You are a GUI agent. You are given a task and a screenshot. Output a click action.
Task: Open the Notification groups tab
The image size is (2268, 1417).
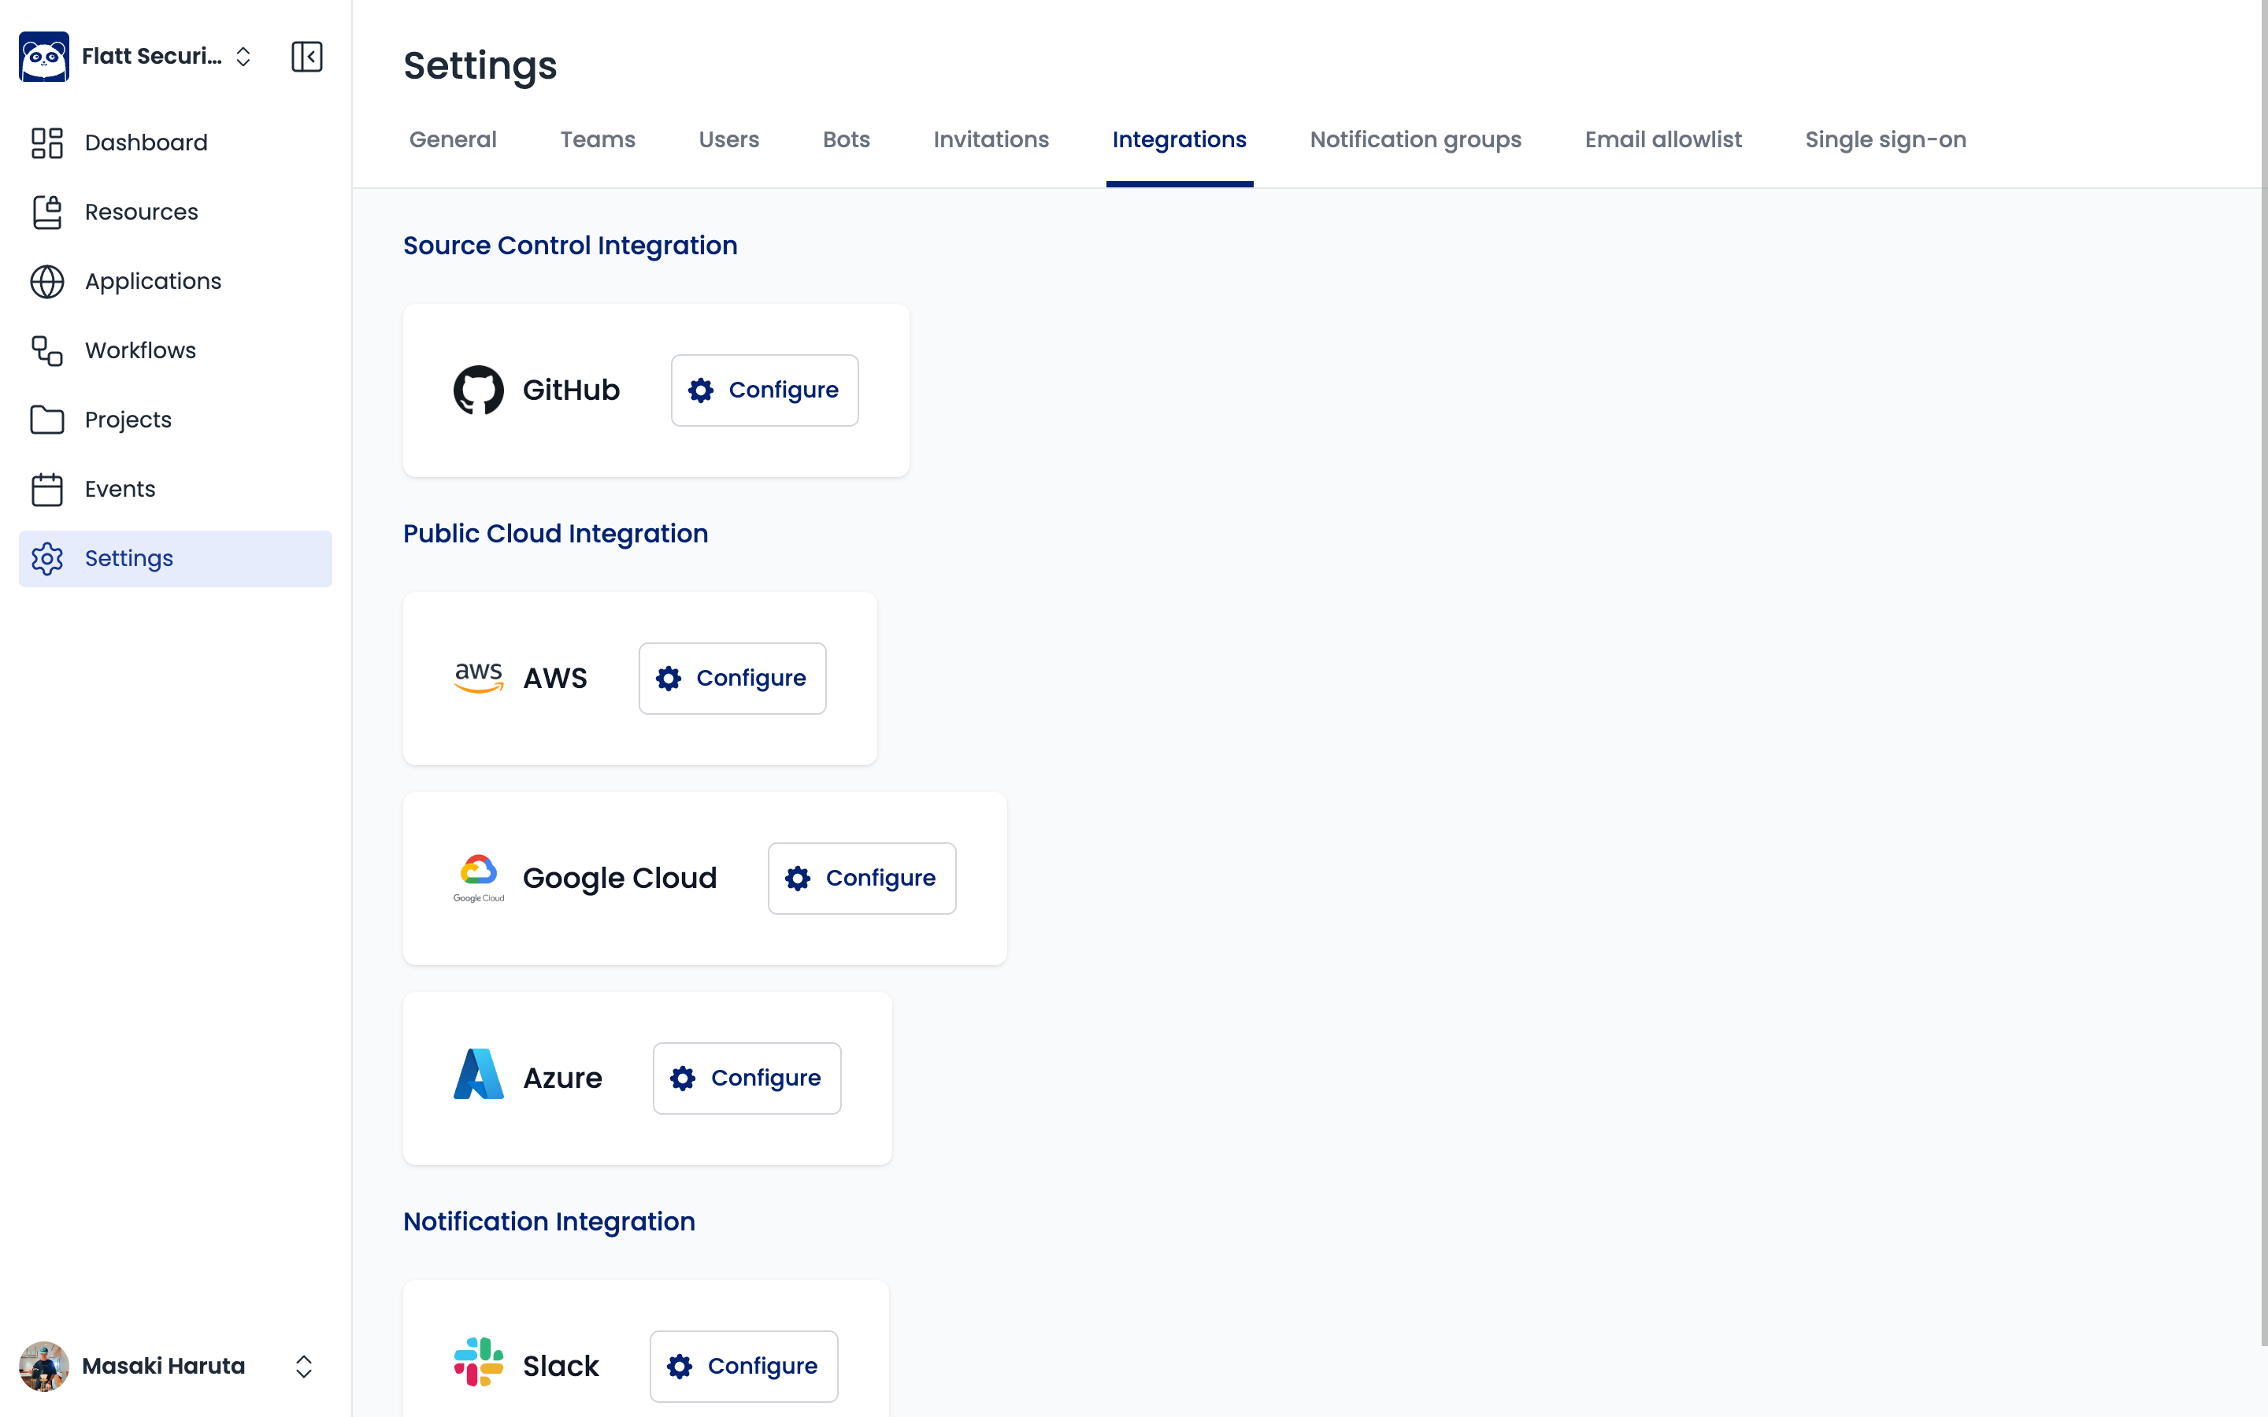(1415, 139)
